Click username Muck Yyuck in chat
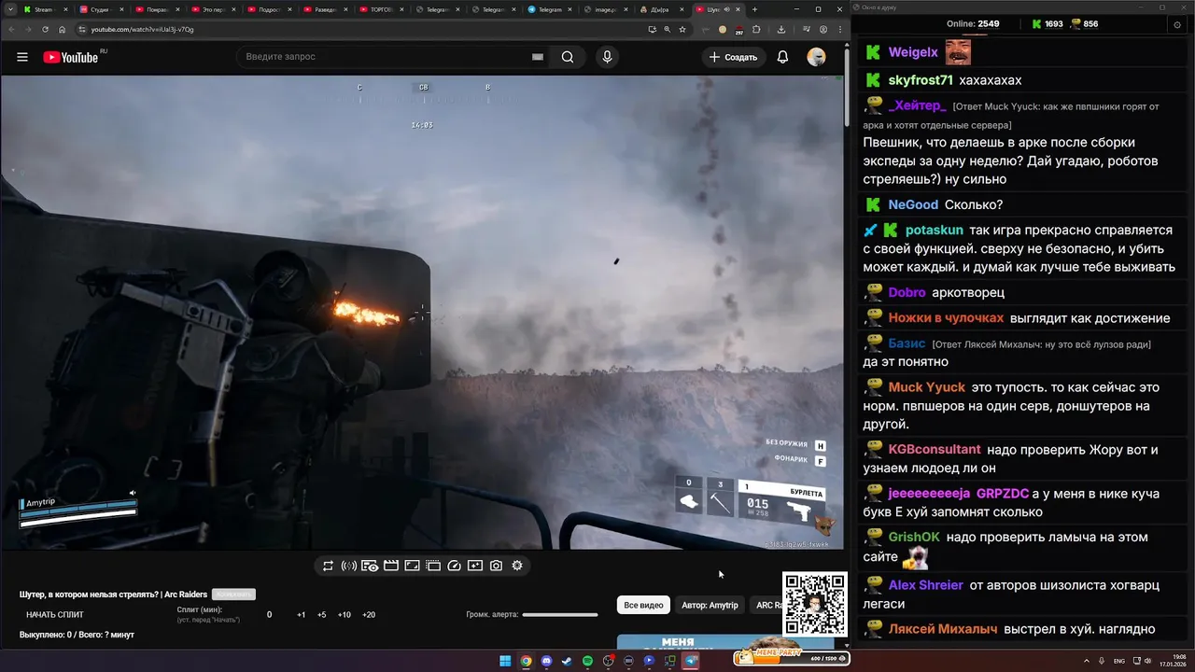Screen dimensions: 1195x672 pos(926,386)
